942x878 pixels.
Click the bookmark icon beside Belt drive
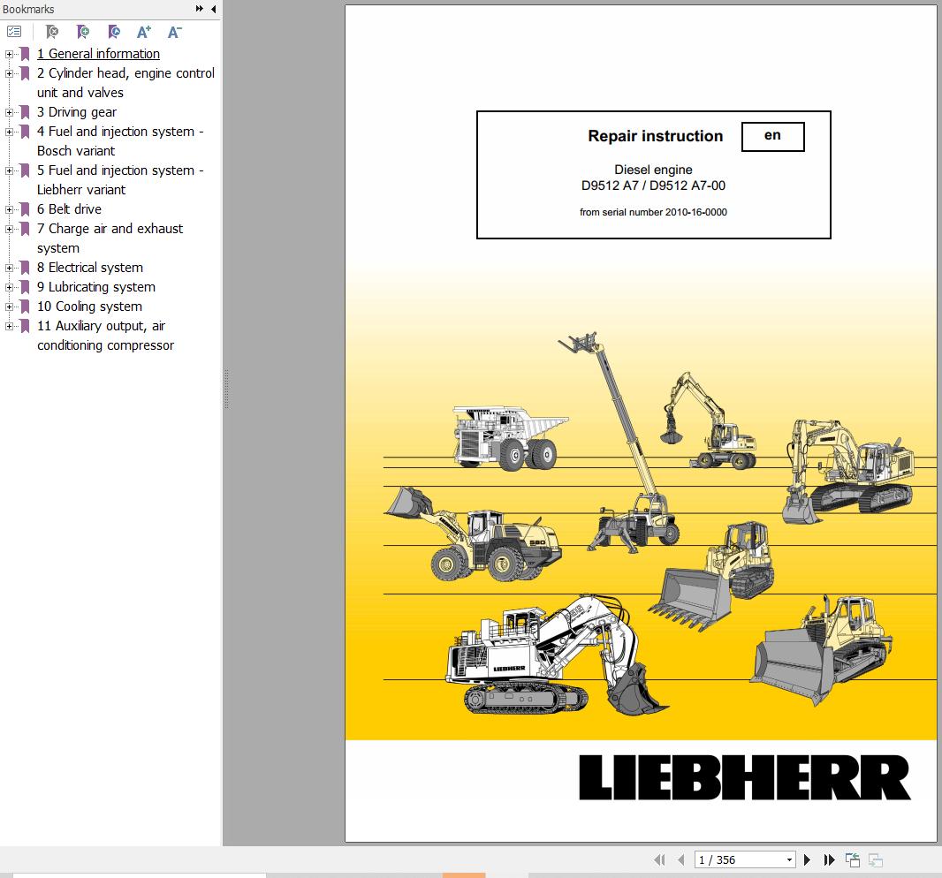[x=26, y=209]
